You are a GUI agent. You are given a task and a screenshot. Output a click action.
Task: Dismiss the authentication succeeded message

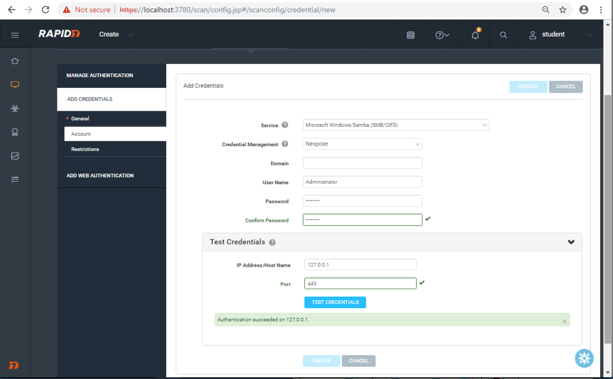tap(564, 321)
